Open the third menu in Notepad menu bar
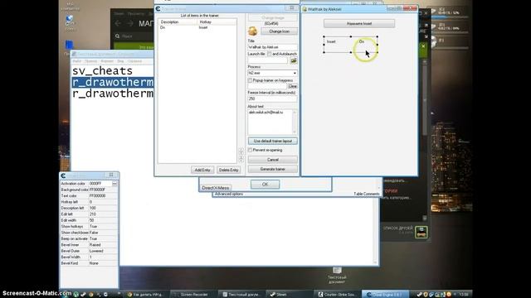 (107, 61)
